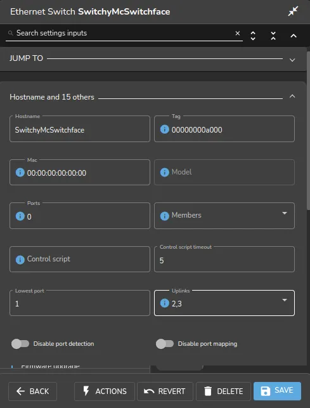Image resolution: width=310 pixels, height=408 pixels.
Task: Open the Uplinks dropdown arrow
Action: (285, 300)
